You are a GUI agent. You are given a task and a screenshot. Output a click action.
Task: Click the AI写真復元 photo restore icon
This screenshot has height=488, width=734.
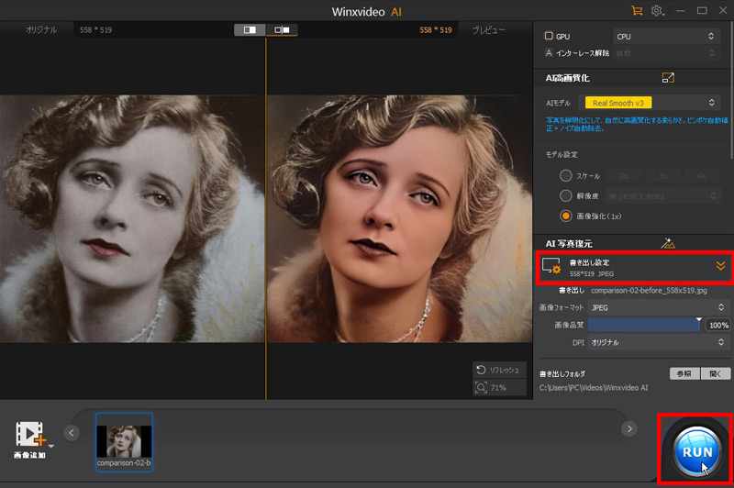(x=668, y=243)
